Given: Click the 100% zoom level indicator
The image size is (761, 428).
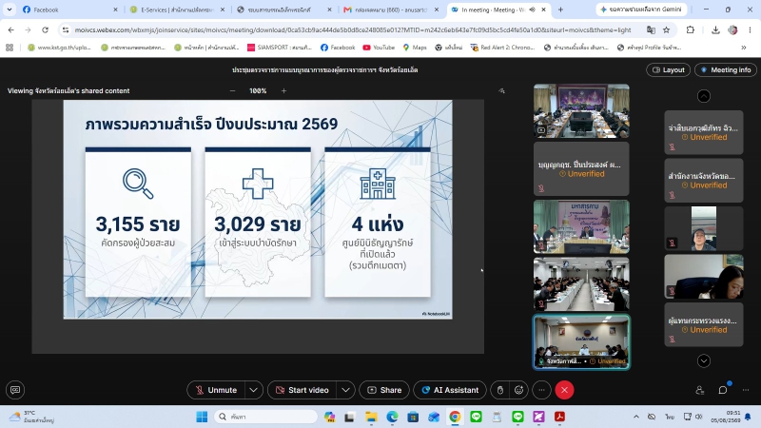Looking at the screenshot, I should (258, 90).
